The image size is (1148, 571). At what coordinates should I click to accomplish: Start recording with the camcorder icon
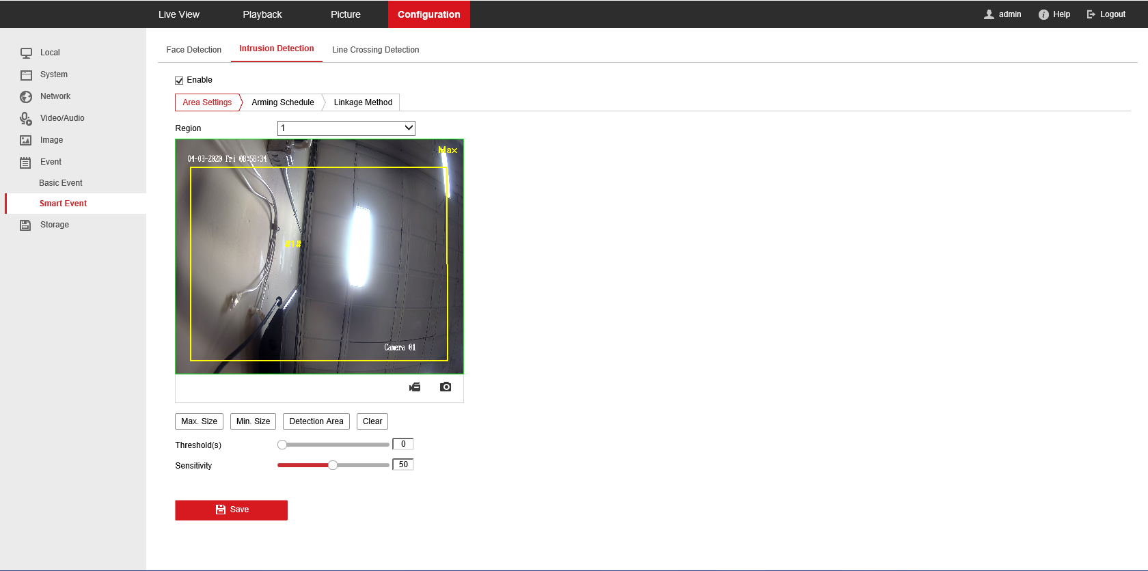415,387
